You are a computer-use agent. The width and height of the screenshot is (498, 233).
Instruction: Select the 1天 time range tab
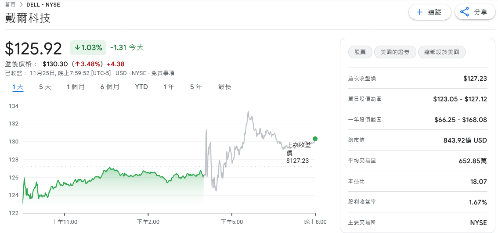click(x=18, y=87)
